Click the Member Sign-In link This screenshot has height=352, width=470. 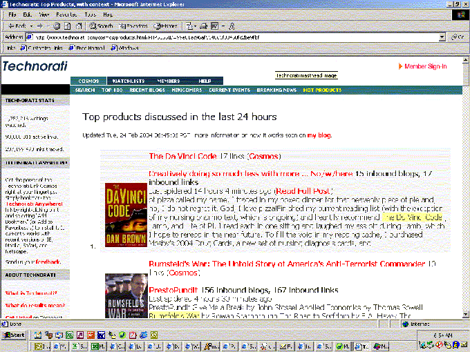tap(425, 66)
